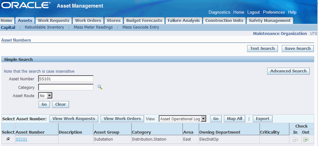318x146 pixels.
Task: Open the Failure Analysis tab
Action: pos(184,20)
